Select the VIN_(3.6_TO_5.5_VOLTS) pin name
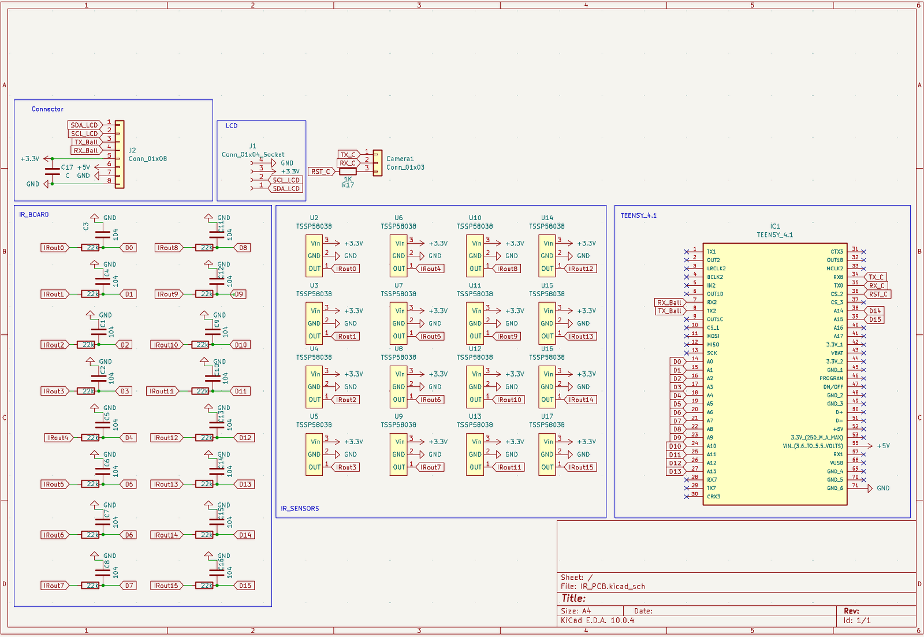The height and width of the screenshot is (637, 924). pos(813,446)
